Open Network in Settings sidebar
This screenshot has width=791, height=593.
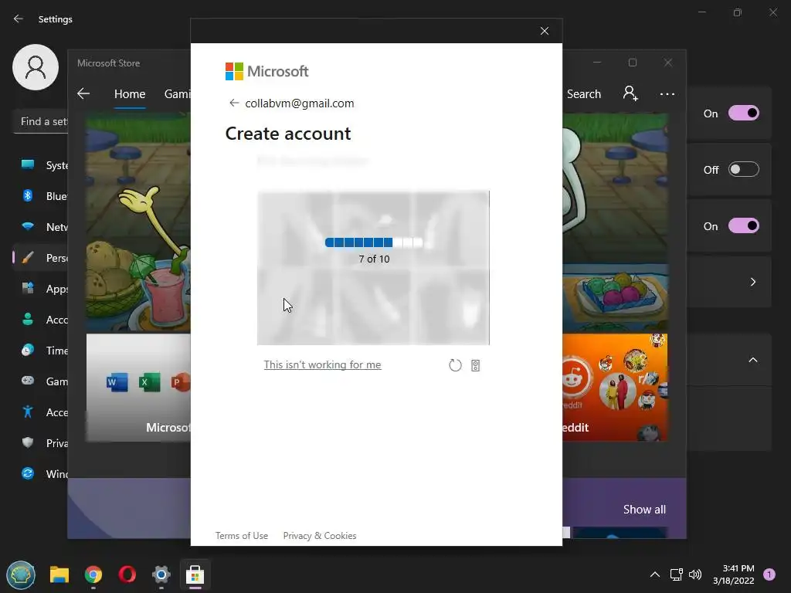tap(40, 227)
